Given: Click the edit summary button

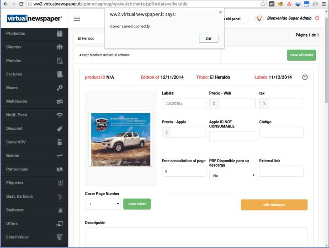Looking at the screenshot, I should 274,205.
